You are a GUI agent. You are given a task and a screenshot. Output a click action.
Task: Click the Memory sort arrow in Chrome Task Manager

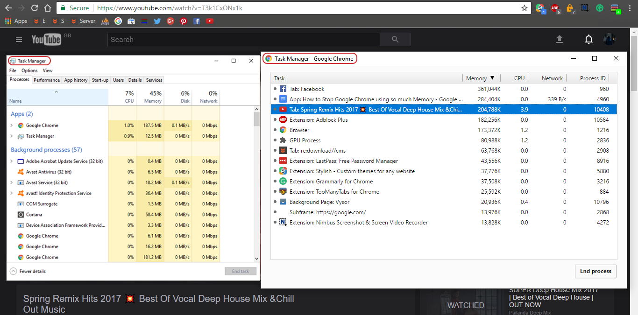[x=492, y=78]
